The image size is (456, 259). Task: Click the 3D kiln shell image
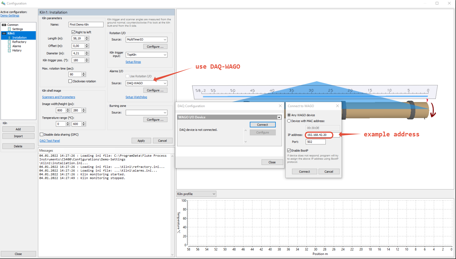click(385, 110)
